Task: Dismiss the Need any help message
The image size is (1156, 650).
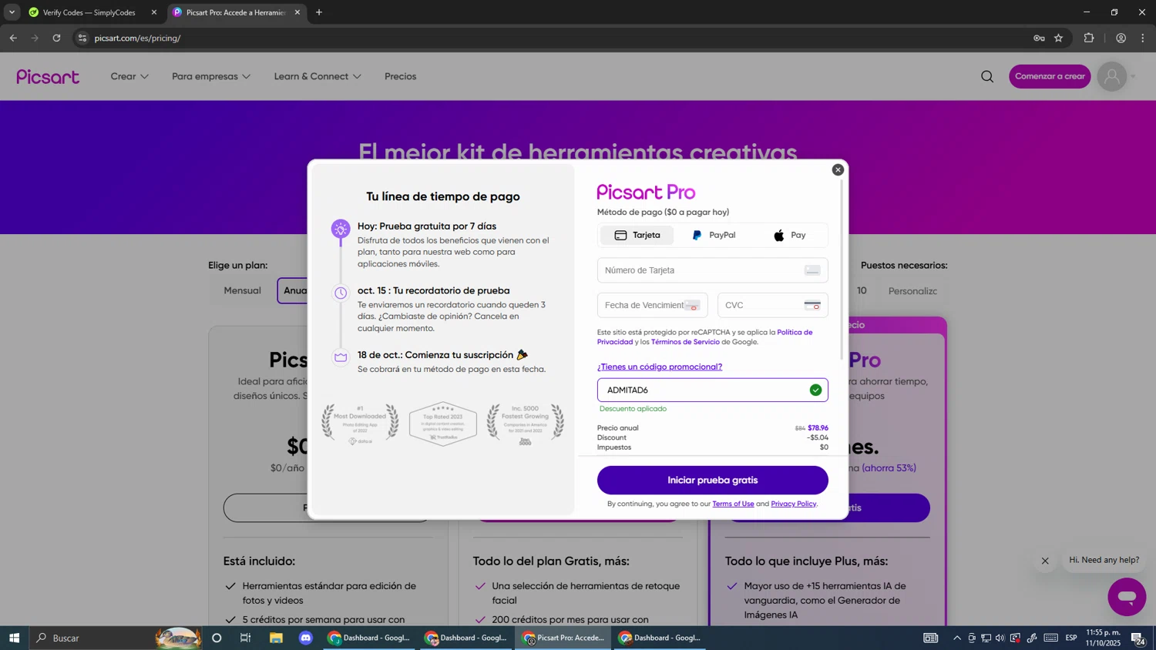Action: [1045, 561]
